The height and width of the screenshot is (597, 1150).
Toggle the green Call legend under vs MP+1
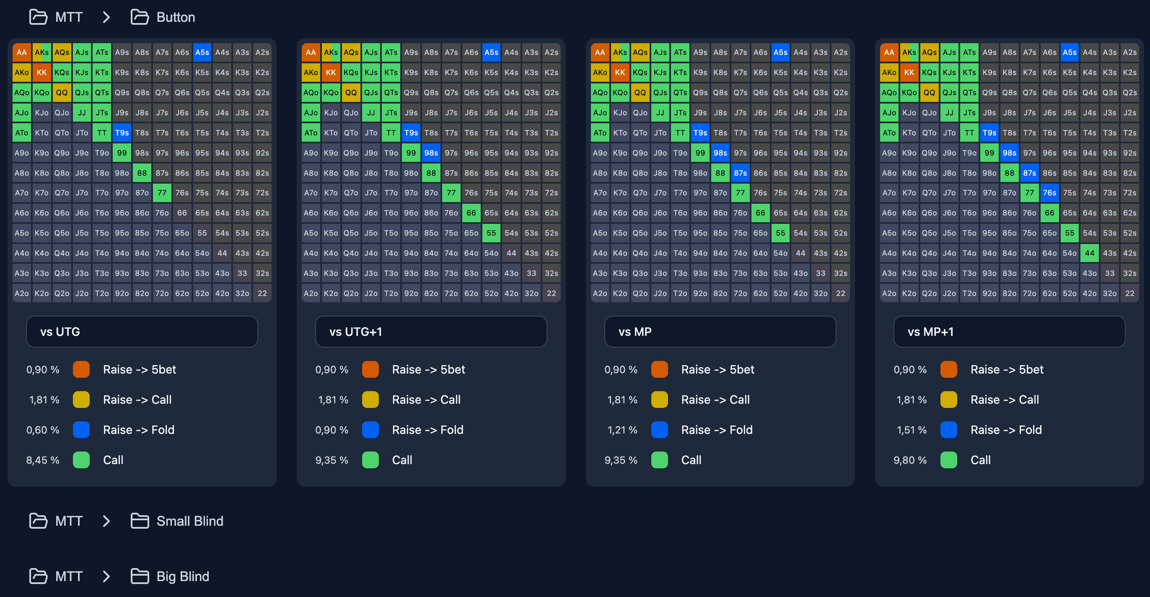949,460
